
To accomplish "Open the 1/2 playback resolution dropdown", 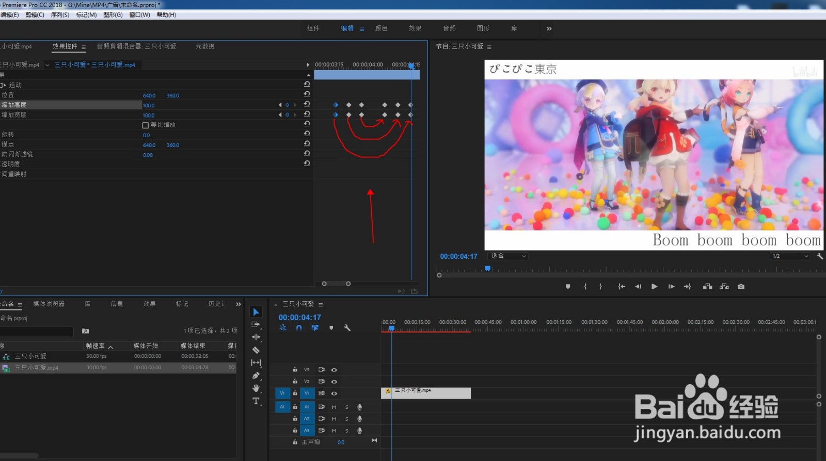I will tap(790, 256).
